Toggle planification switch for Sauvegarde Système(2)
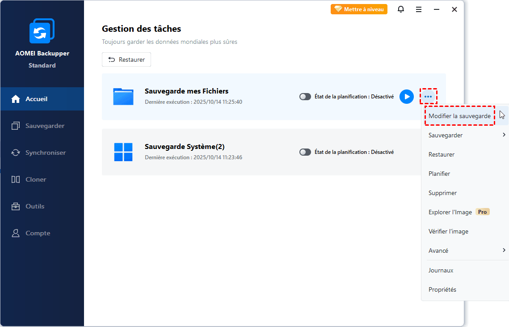509x327 pixels. (305, 152)
